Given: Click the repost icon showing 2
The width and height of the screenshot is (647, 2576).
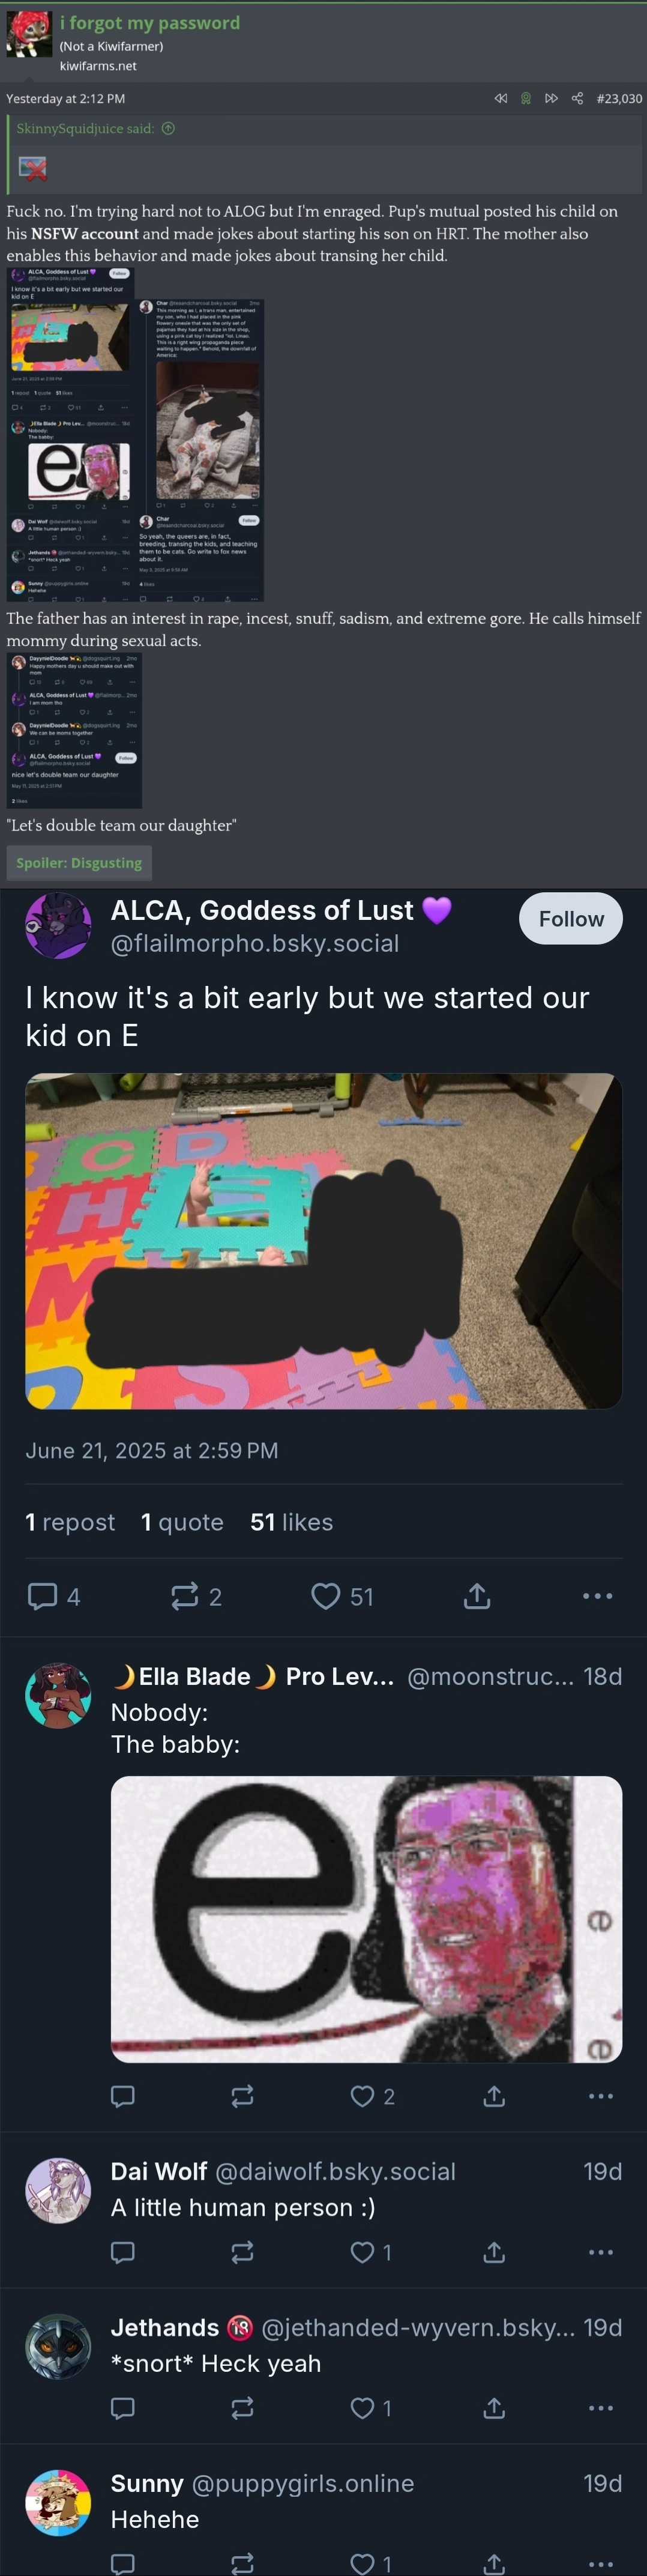Looking at the screenshot, I should click(197, 1596).
